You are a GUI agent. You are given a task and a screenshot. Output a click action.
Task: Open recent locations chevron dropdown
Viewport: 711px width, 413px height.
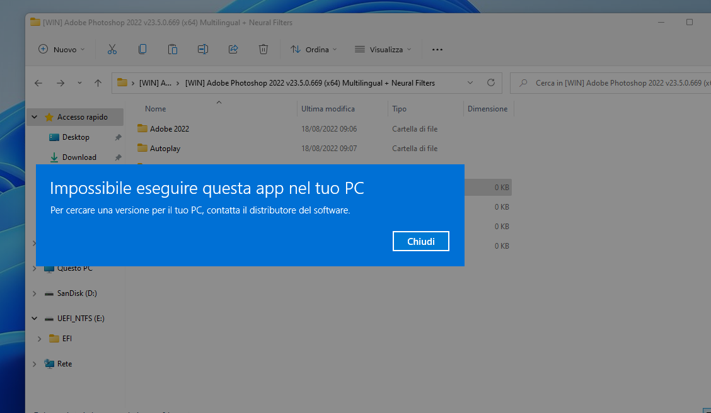click(80, 83)
